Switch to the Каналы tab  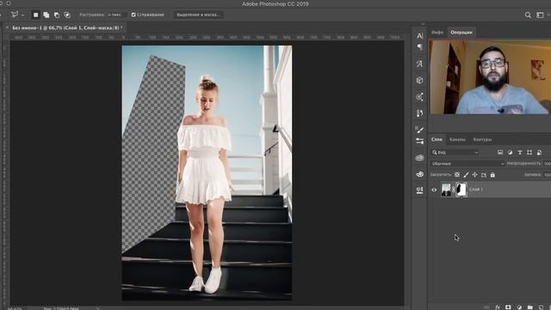pyautogui.click(x=457, y=139)
